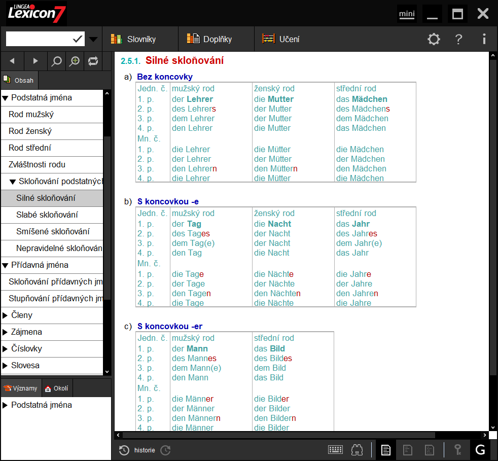Select Slabé skloňování item
The image size is (498, 461).
tap(52, 215)
